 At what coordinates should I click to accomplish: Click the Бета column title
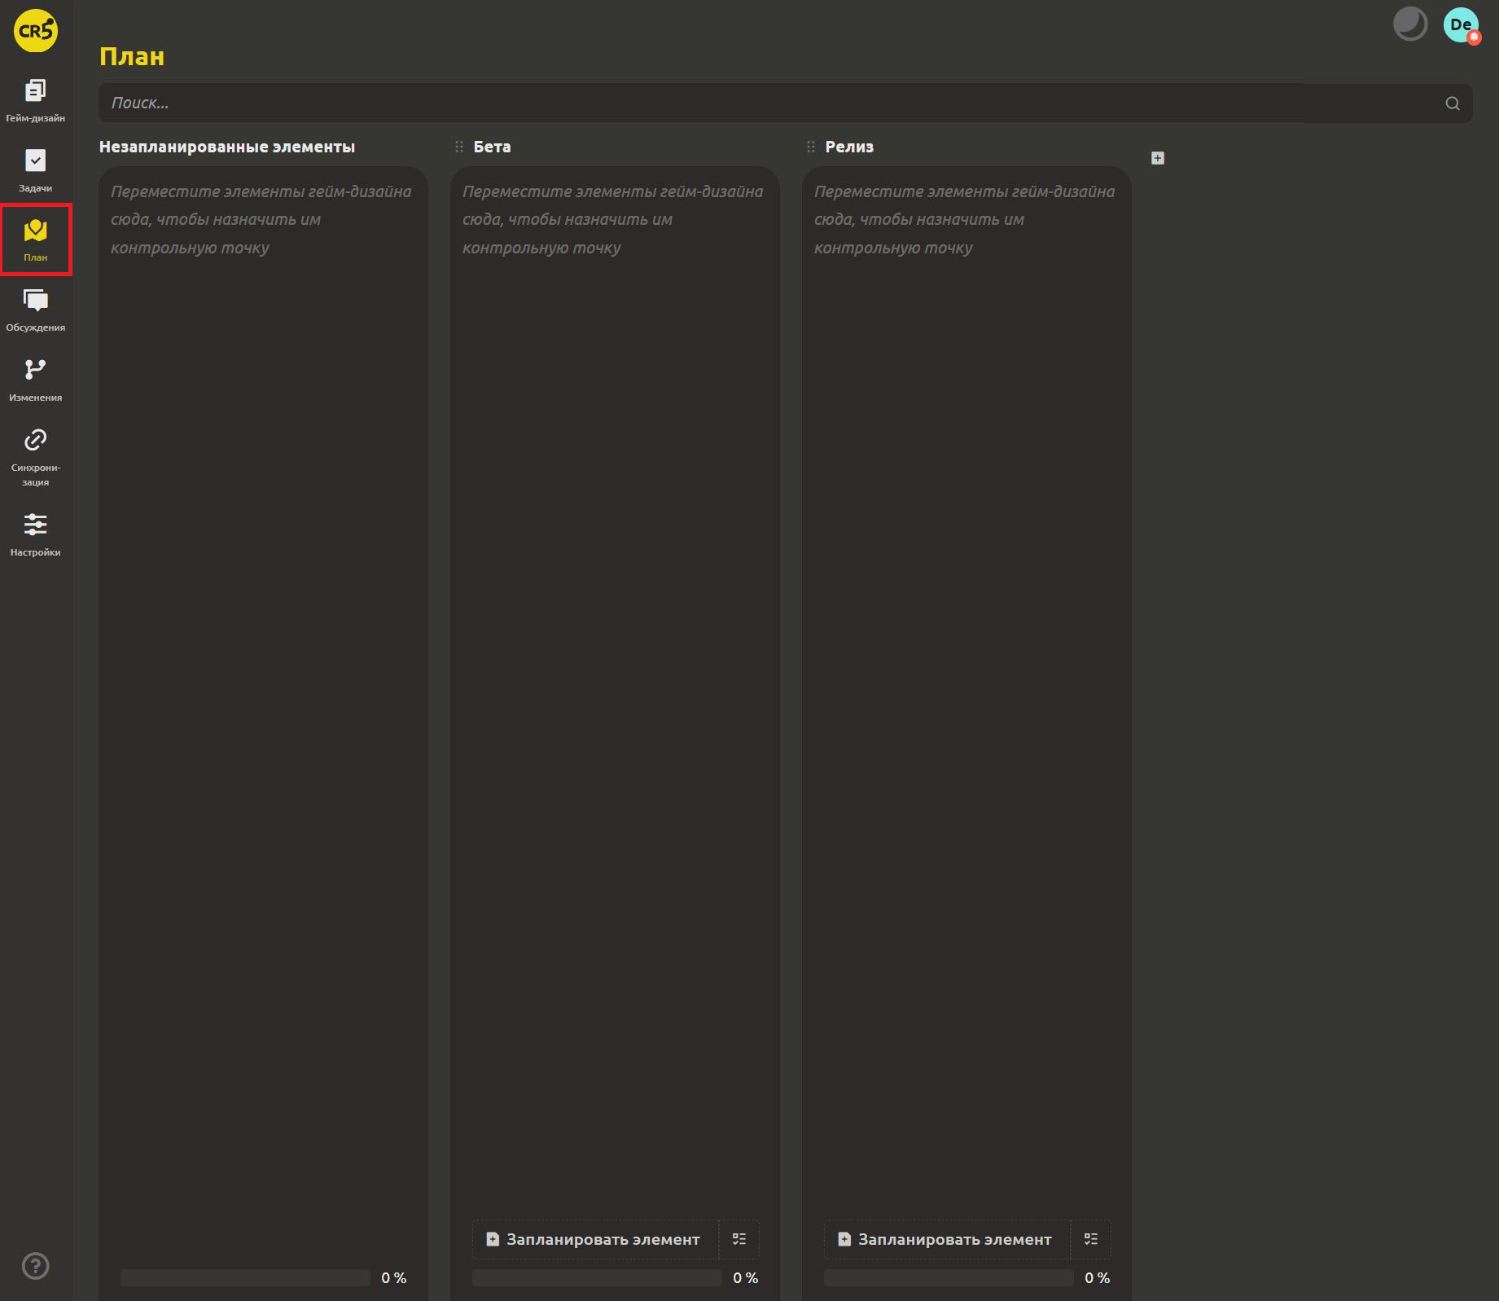pyautogui.click(x=492, y=147)
